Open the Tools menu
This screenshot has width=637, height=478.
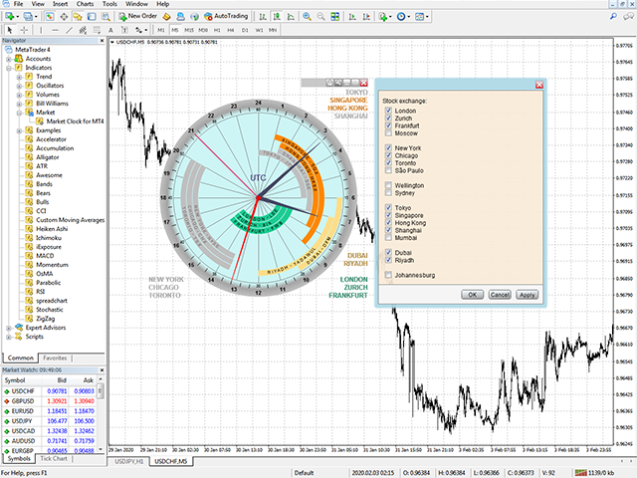109,4
